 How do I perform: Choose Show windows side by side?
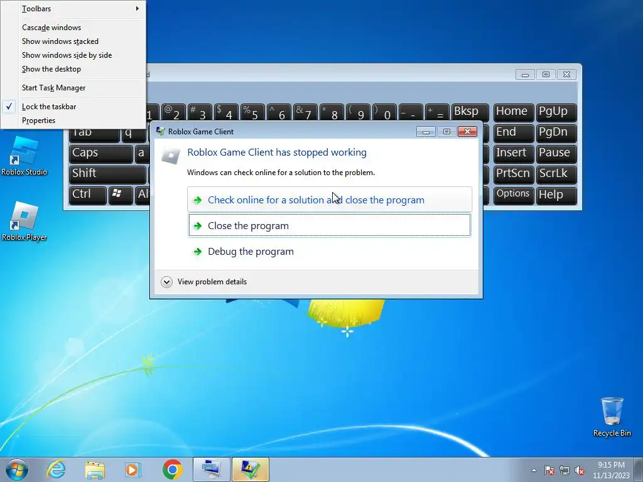73,55
